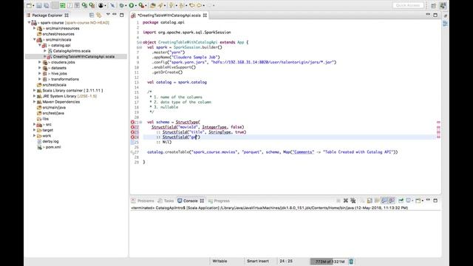473x266 pixels.
Task: Open the Run button dropdown arrow
Action: point(136,5)
